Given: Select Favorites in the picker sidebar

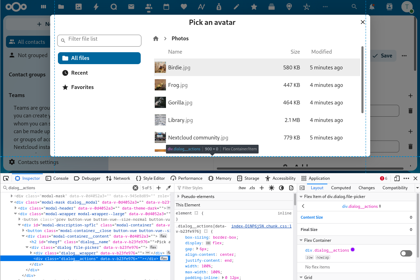Looking at the screenshot, I should pyautogui.click(x=99, y=87).
